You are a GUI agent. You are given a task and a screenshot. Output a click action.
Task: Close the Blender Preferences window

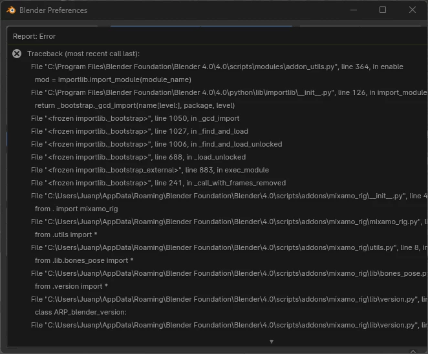[412, 10]
